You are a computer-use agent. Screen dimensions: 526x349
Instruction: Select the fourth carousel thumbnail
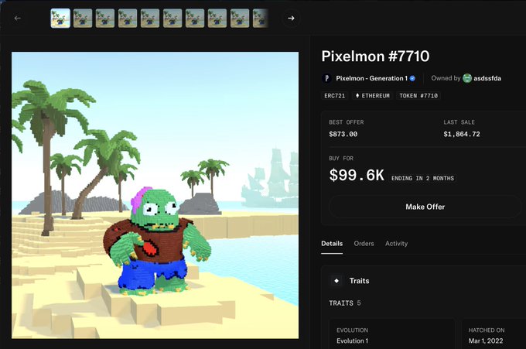(128, 18)
